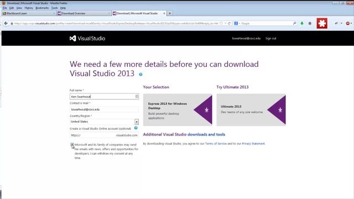Click the kswartwout@cocc.edu account link
Image resolution: width=354 pixels, height=199 pixels.
click(x=246, y=38)
